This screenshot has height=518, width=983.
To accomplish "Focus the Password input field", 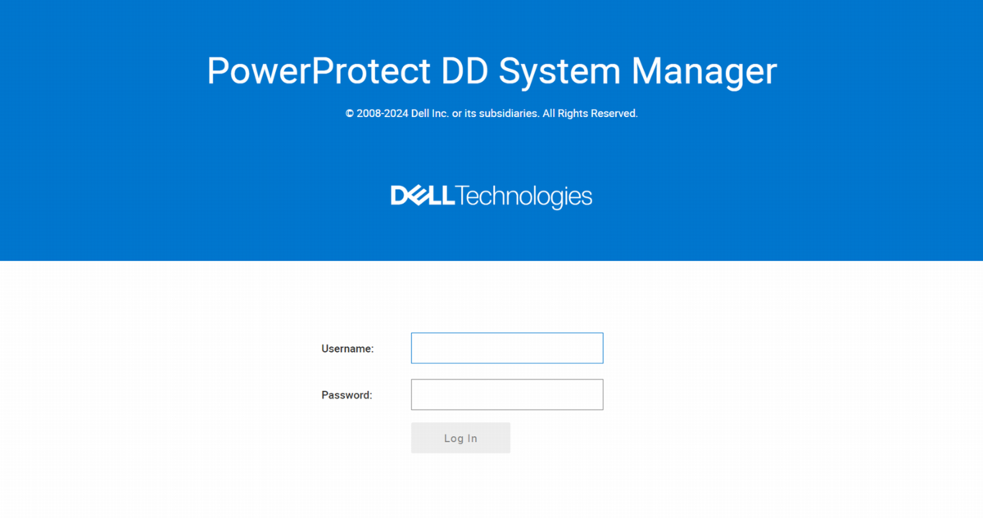I will coord(507,394).
